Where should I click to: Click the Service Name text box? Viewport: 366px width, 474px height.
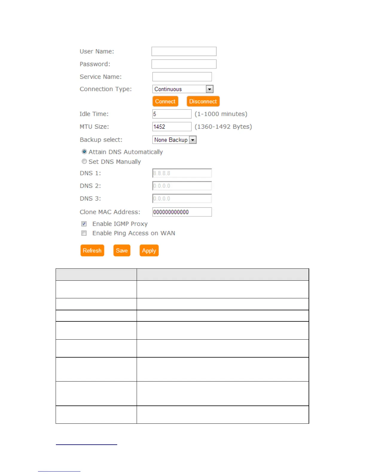pyautogui.click(x=182, y=77)
